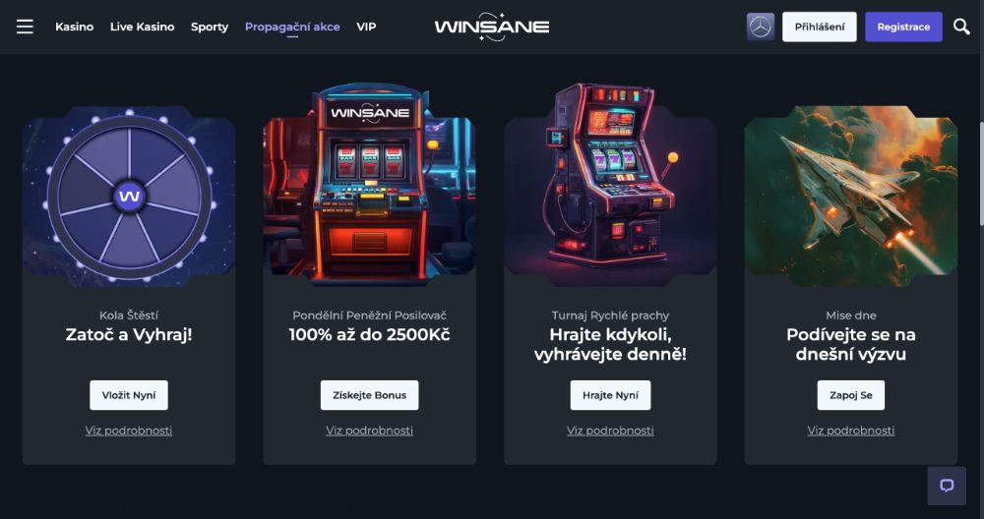Click the Hrajte Nyní button
984x519 pixels.
tap(610, 395)
